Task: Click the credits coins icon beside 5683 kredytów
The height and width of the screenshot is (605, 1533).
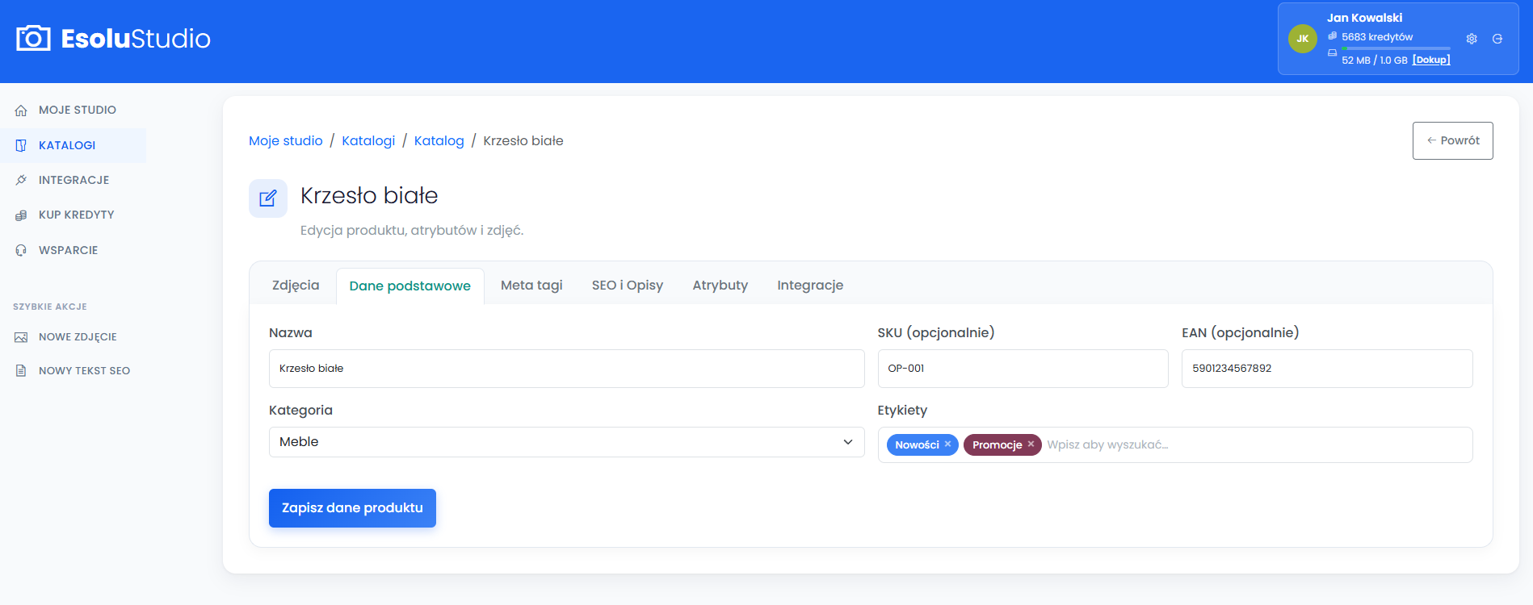Action: click(x=1333, y=36)
